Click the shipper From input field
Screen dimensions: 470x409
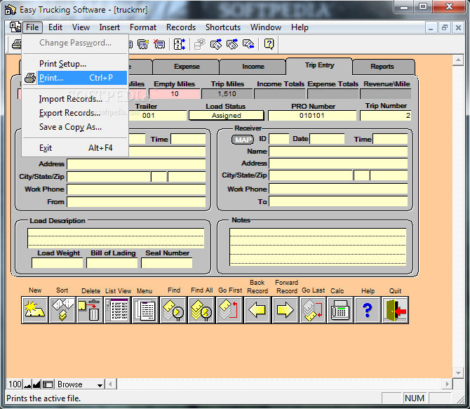pyautogui.click(x=136, y=202)
